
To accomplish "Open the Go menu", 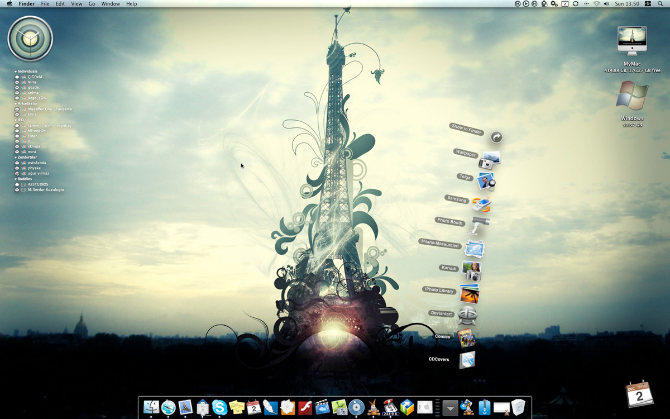I will 92,4.
